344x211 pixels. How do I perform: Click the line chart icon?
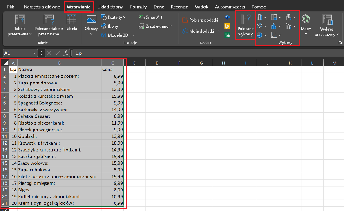(260, 26)
